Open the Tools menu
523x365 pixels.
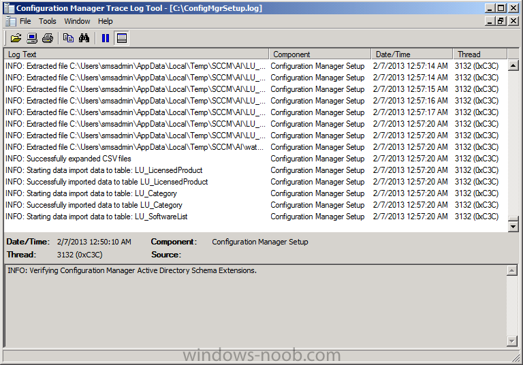pyautogui.click(x=48, y=21)
